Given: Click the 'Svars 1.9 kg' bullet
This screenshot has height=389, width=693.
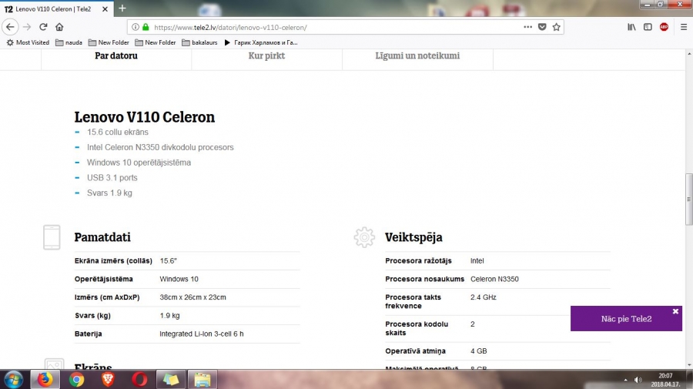Looking at the screenshot, I should point(109,193).
